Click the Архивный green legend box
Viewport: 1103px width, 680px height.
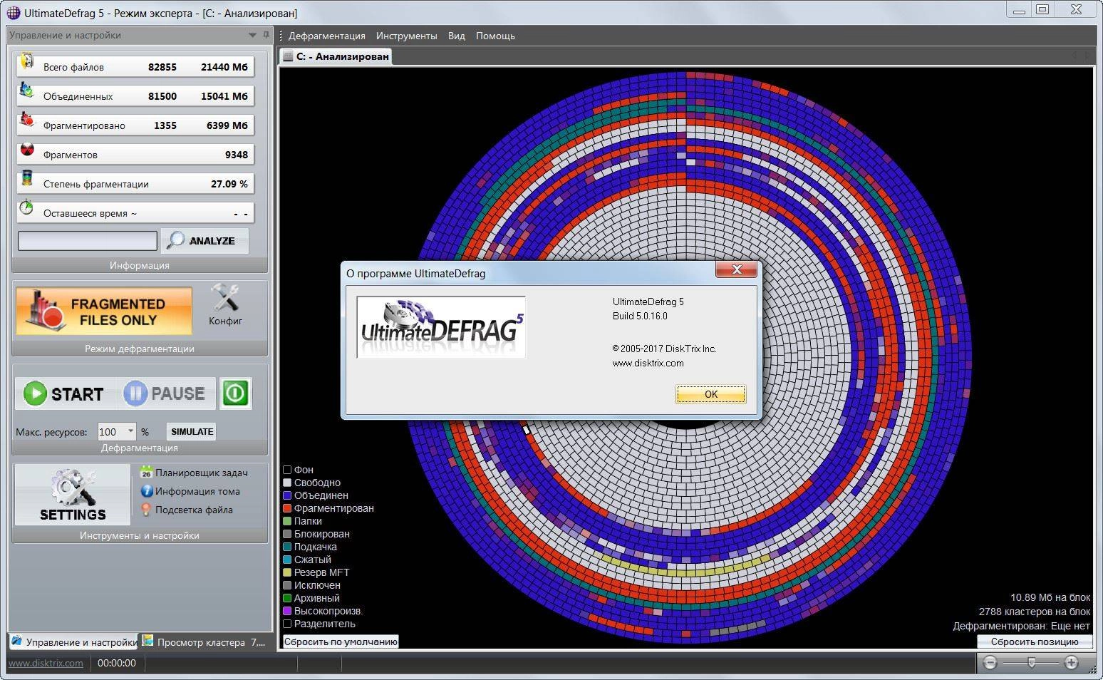tap(287, 598)
